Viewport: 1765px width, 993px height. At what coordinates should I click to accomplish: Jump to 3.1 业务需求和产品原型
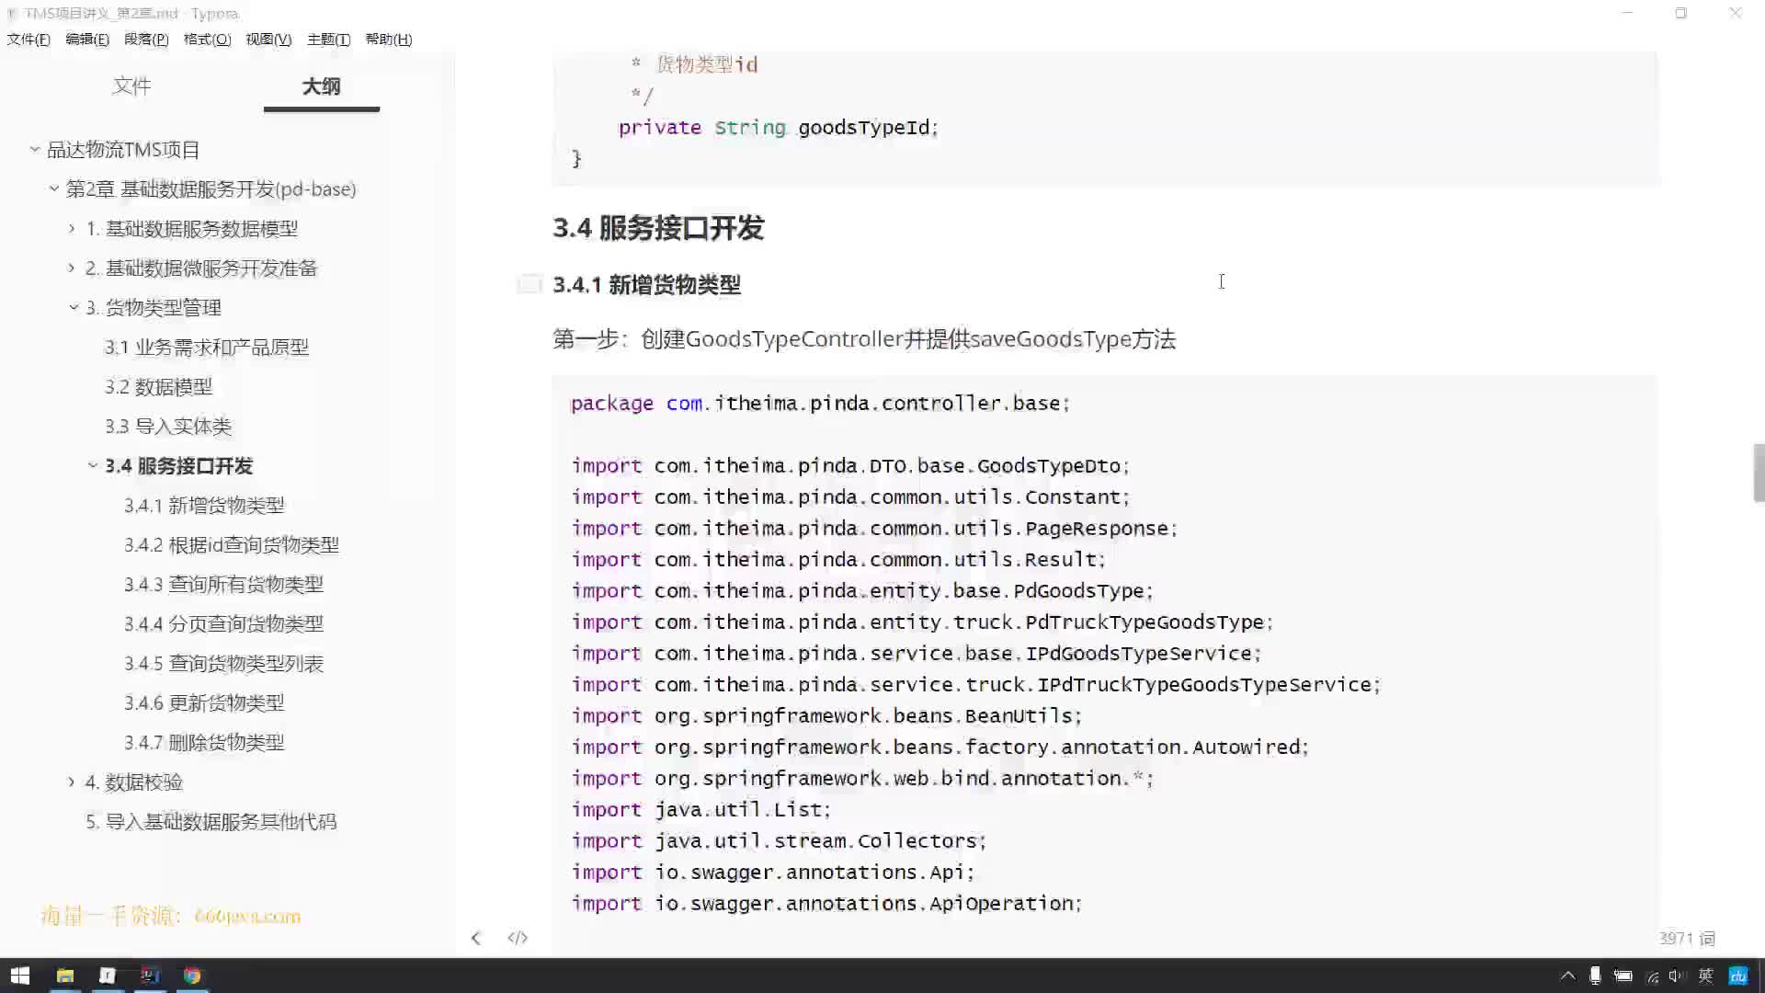[206, 348]
